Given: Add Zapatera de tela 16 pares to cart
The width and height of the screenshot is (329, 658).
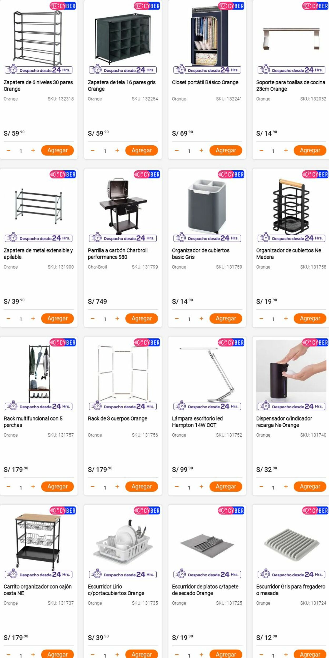Looking at the screenshot, I should point(142,150).
